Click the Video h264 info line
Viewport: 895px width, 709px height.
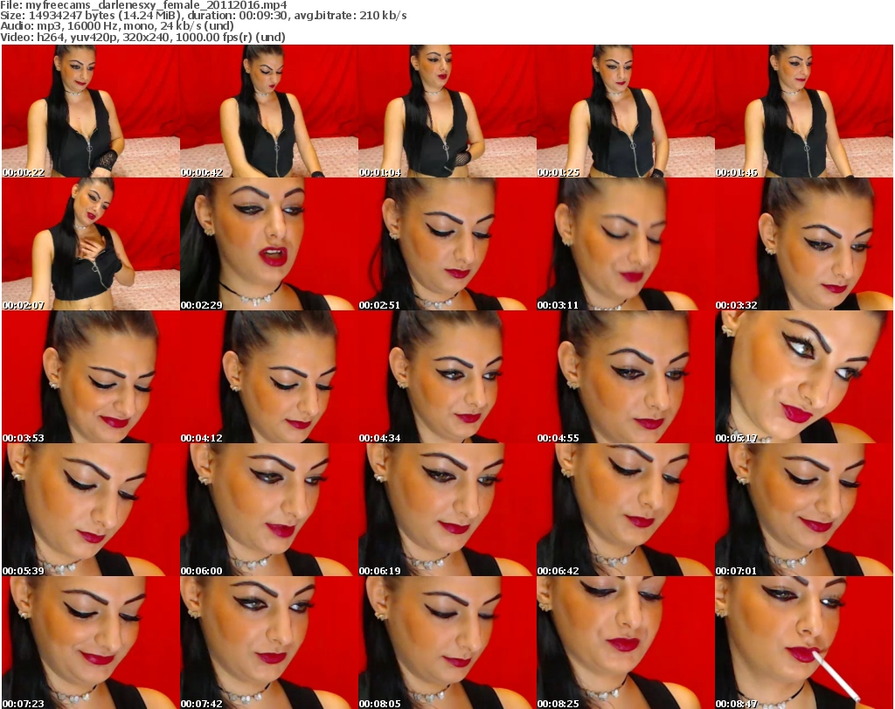[142, 37]
